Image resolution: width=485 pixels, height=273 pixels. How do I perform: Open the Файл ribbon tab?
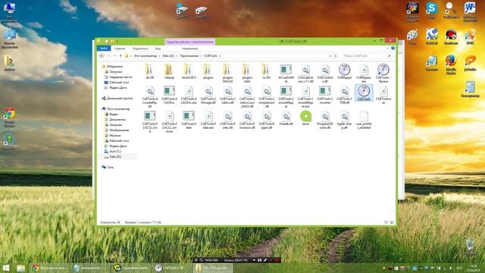tap(104, 49)
